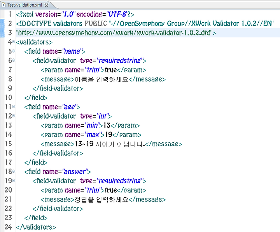Close the Test-validation.xml tab
Image resolution: width=280 pixels, height=232 pixels.
[x=46, y=5]
